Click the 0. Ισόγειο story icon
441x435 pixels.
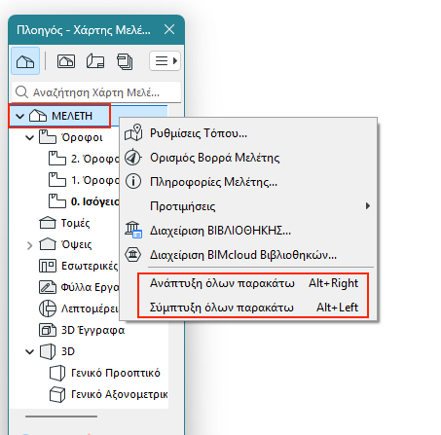(57, 201)
